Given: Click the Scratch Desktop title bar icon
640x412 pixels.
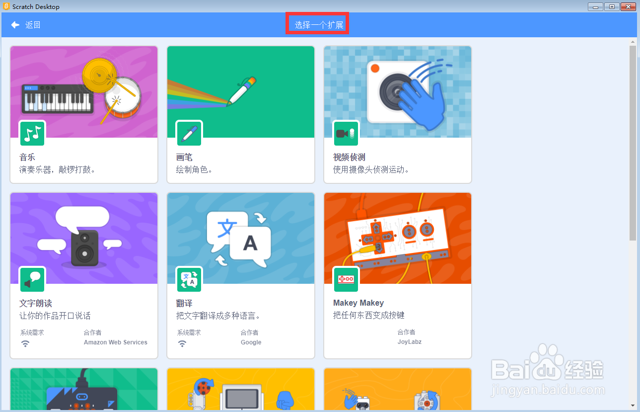Looking at the screenshot, I should pos(6,6).
